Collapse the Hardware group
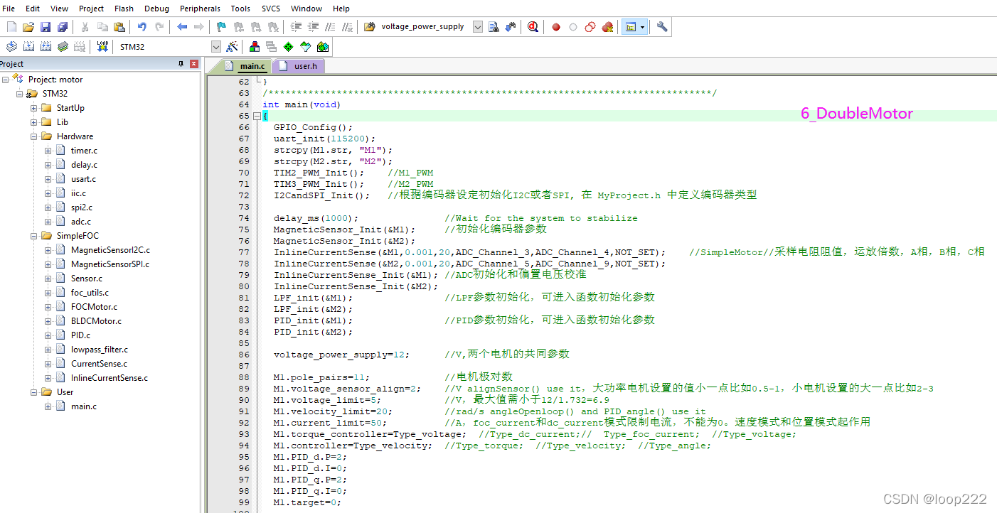997x513 pixels. pos(34,136)
